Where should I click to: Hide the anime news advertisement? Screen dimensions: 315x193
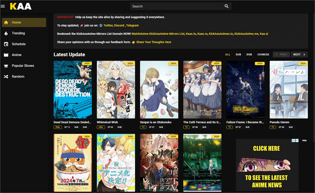pyautogui.click(x=304, y=140)
